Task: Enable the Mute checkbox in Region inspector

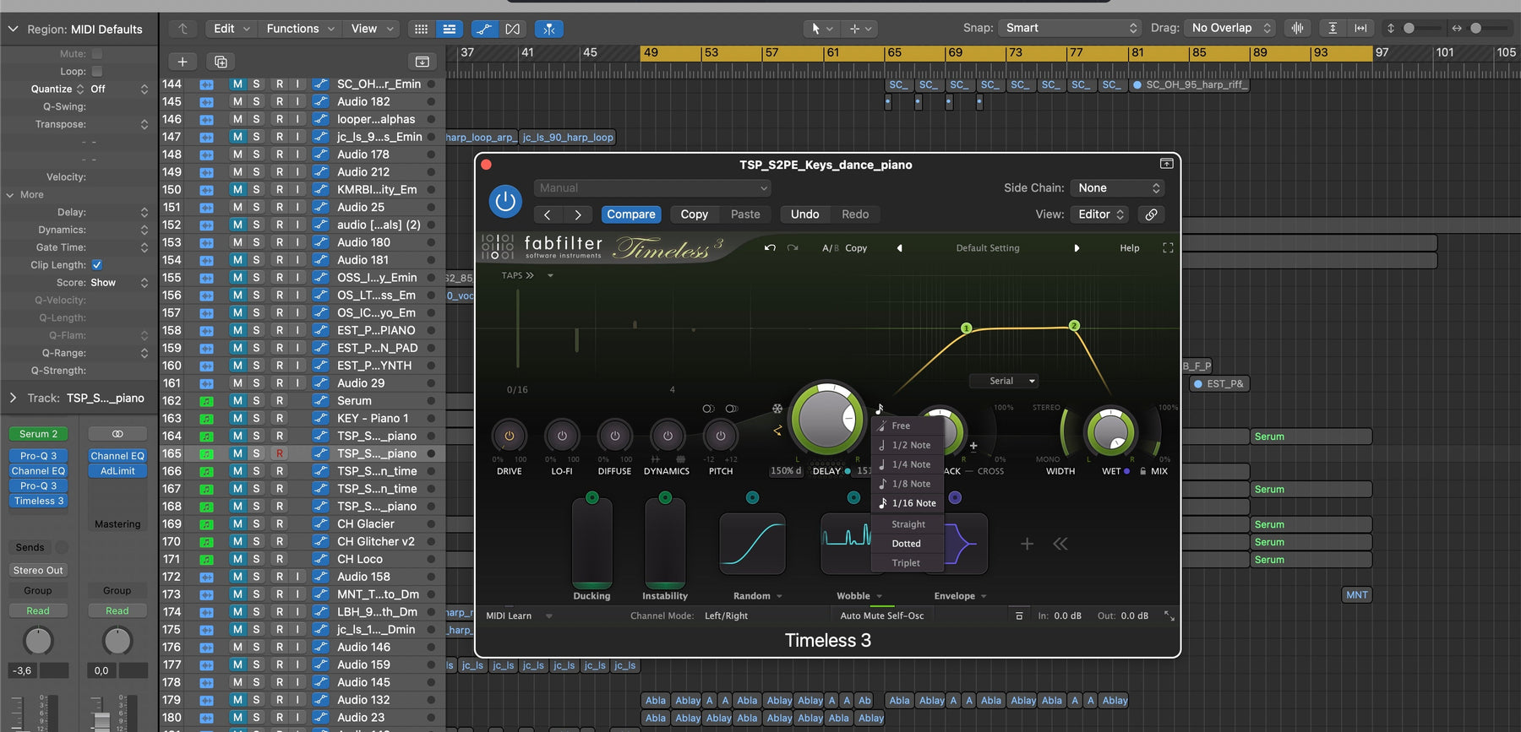Action: [x=97, y=54]
